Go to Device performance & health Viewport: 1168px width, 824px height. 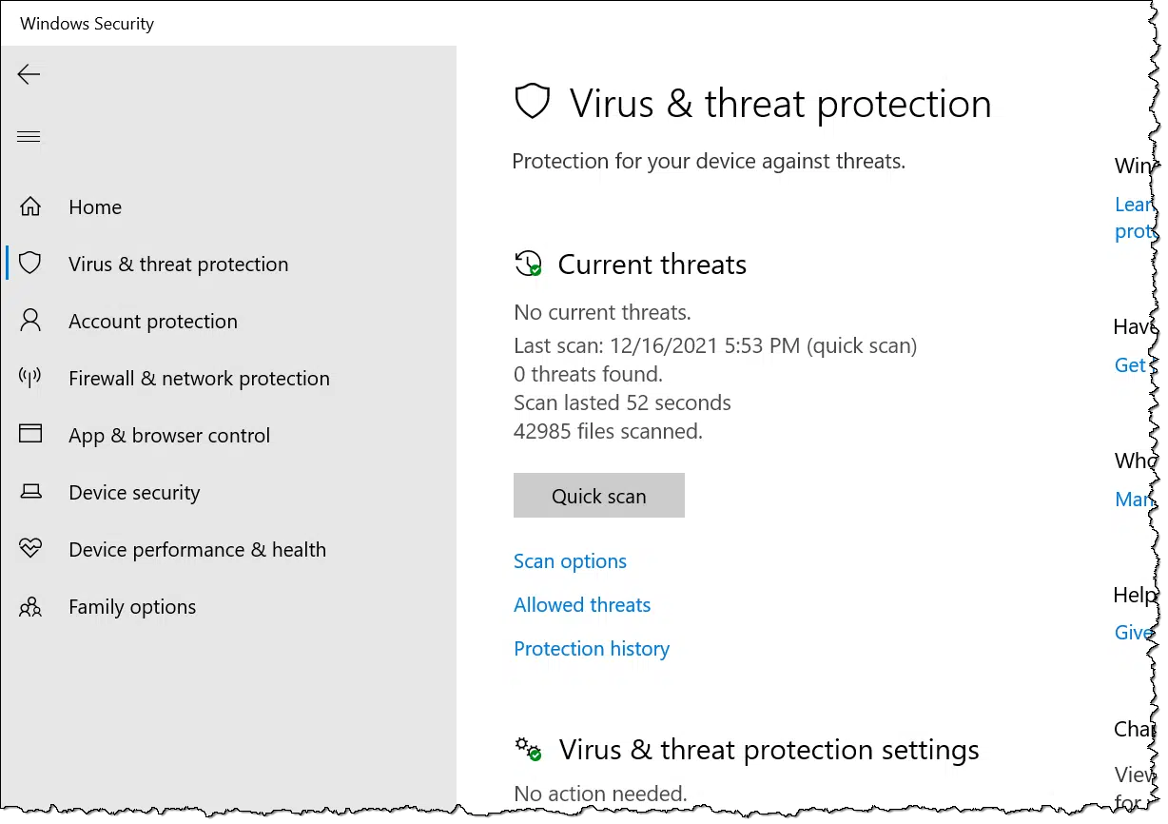point(197,550)
